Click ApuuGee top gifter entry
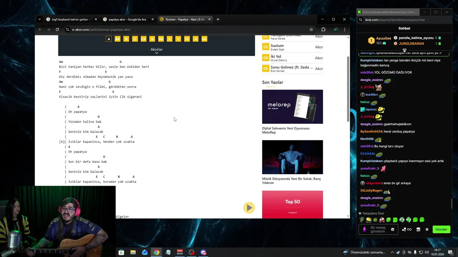Image resolution: width=458 pixels, height=257 pixels. point(380,40)
